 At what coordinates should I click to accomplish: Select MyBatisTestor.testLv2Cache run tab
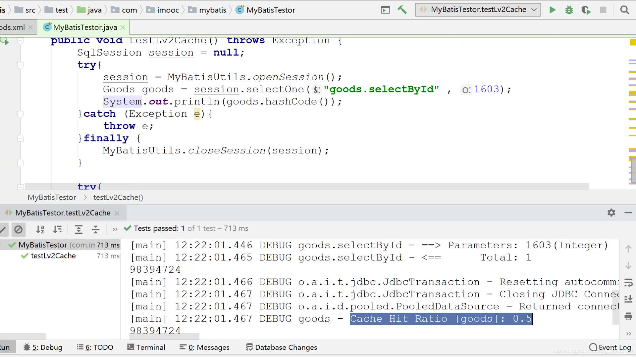pyautogui.click(x=63, y=213)
